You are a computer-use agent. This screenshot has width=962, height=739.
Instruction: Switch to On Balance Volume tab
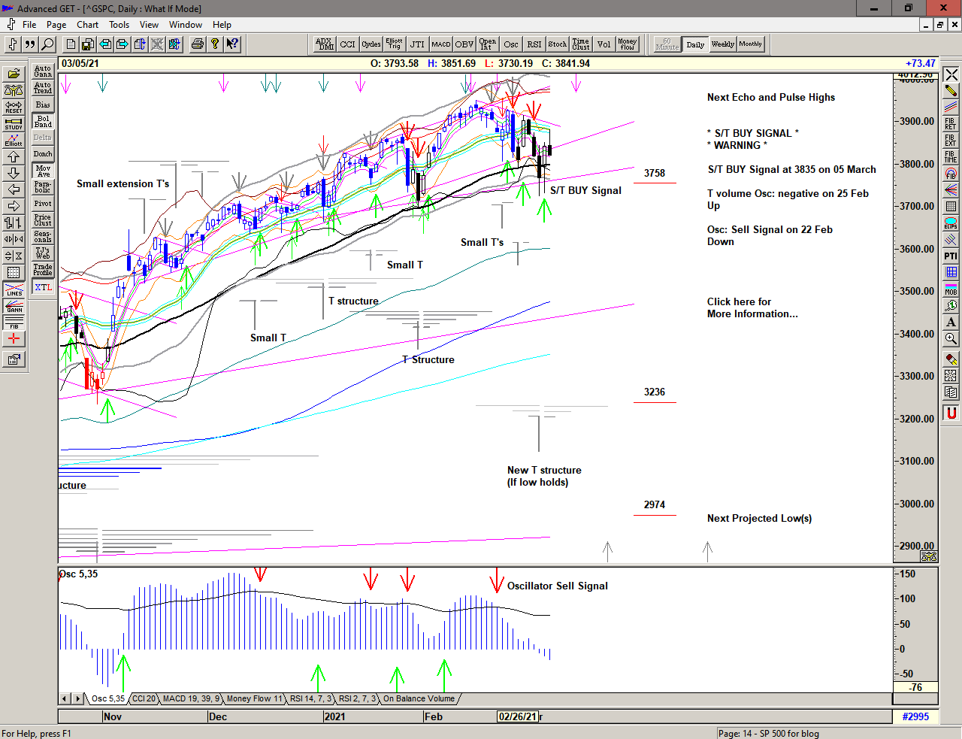(x=419, y=698)
